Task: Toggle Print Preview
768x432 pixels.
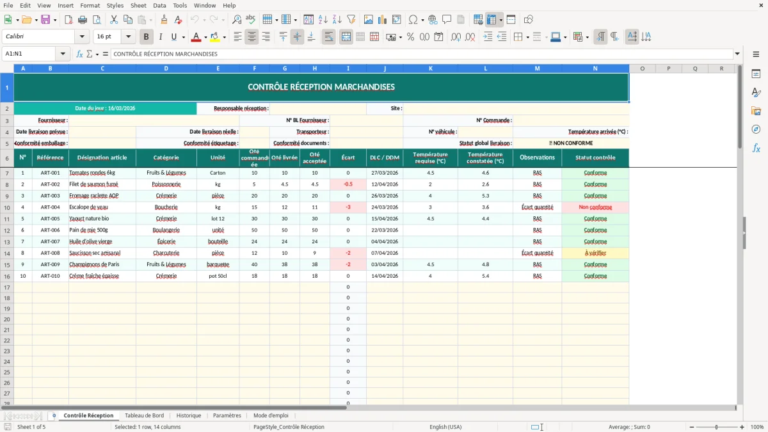Action: point(96,20)
